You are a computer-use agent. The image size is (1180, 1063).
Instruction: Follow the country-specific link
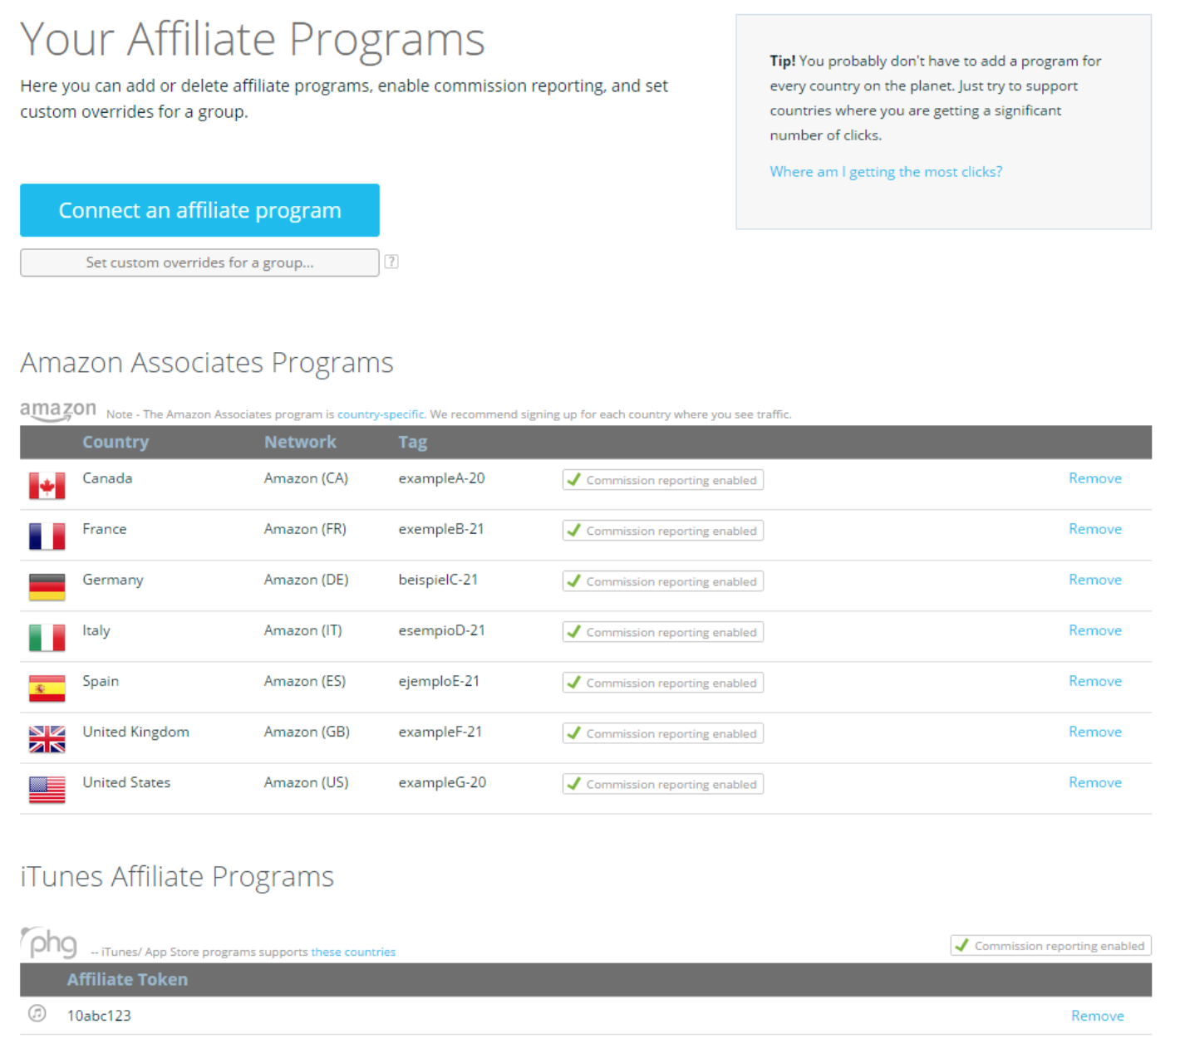381,414
